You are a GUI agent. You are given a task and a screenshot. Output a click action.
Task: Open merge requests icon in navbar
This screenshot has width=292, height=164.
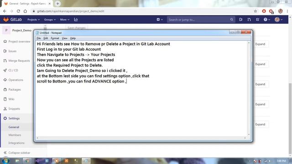coord(249,20)
